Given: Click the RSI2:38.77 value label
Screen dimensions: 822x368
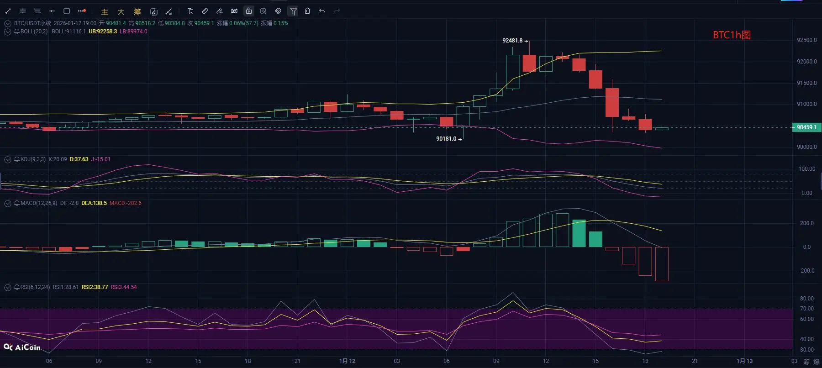Looking at the screenshot, I should tap(95, 287).
